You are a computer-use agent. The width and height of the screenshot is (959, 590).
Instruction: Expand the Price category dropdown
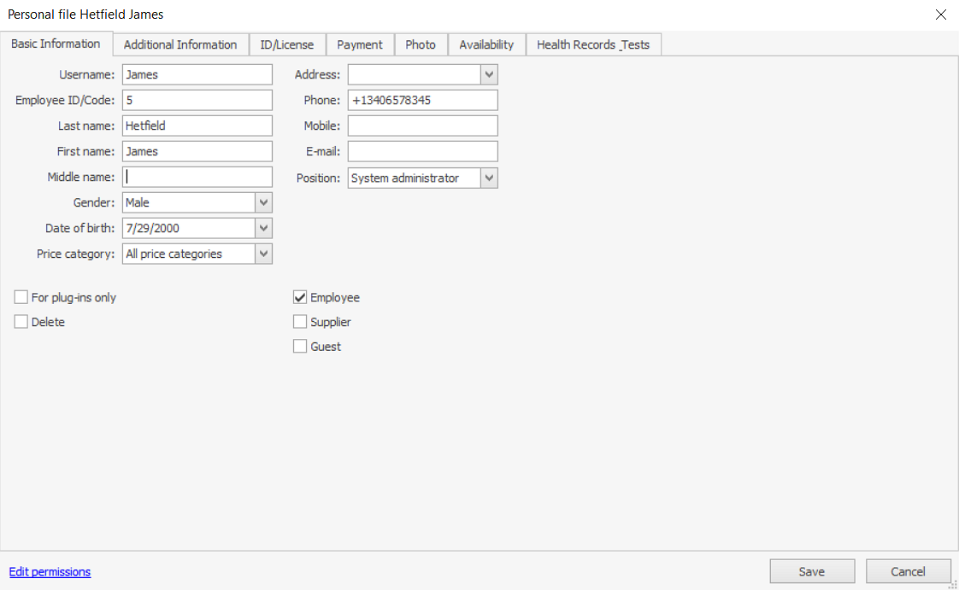pyautogui.click(x=264, y=254)
